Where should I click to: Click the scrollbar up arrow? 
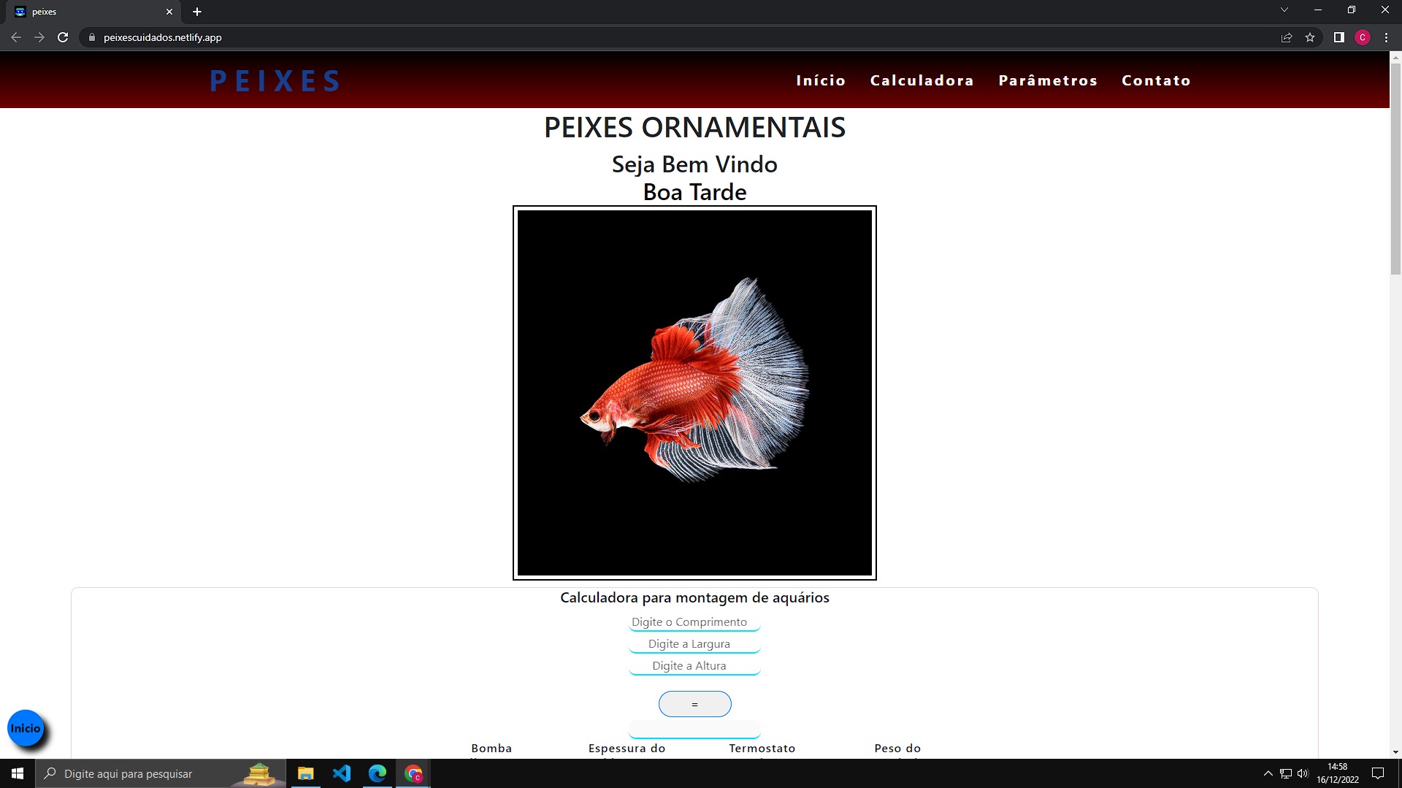click(1395, 56)
